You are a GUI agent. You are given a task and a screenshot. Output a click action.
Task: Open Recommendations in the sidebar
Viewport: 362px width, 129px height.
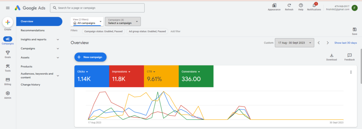[x=33, y=30]
